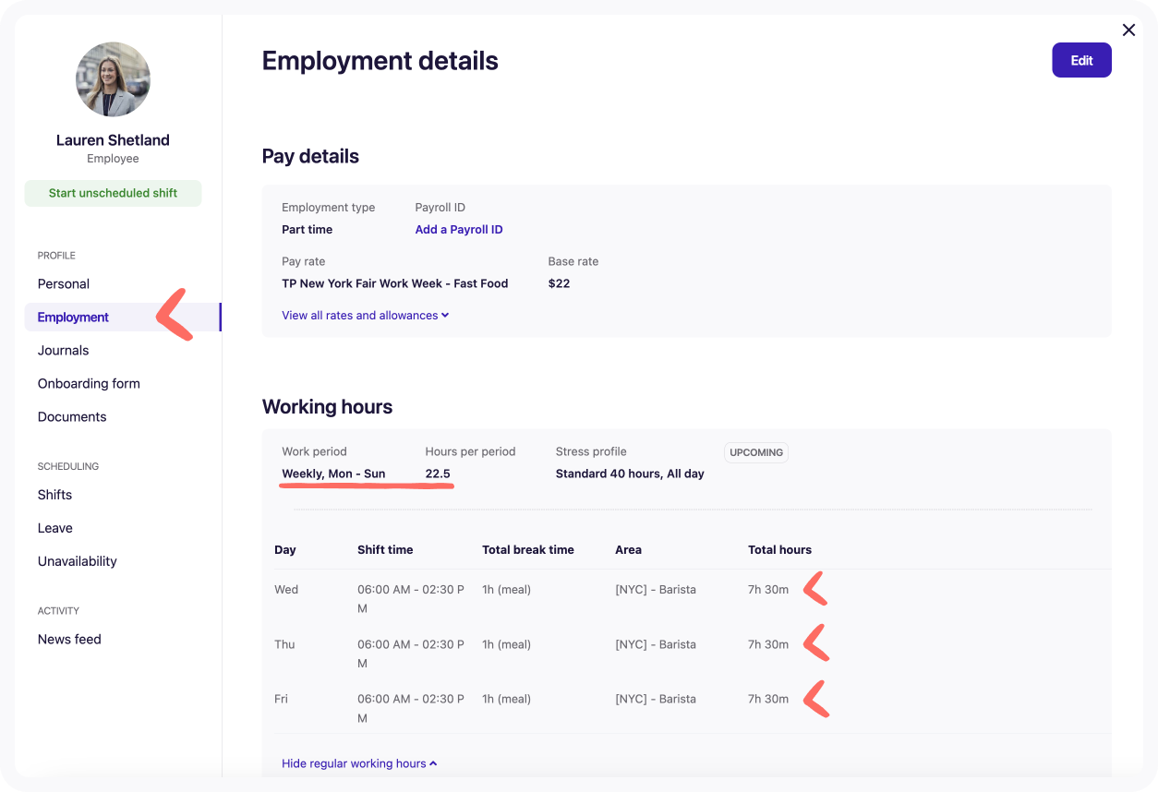Screen dimensions: 1158x792
Task: View the Documents section
Action: (x=72, y=416)
